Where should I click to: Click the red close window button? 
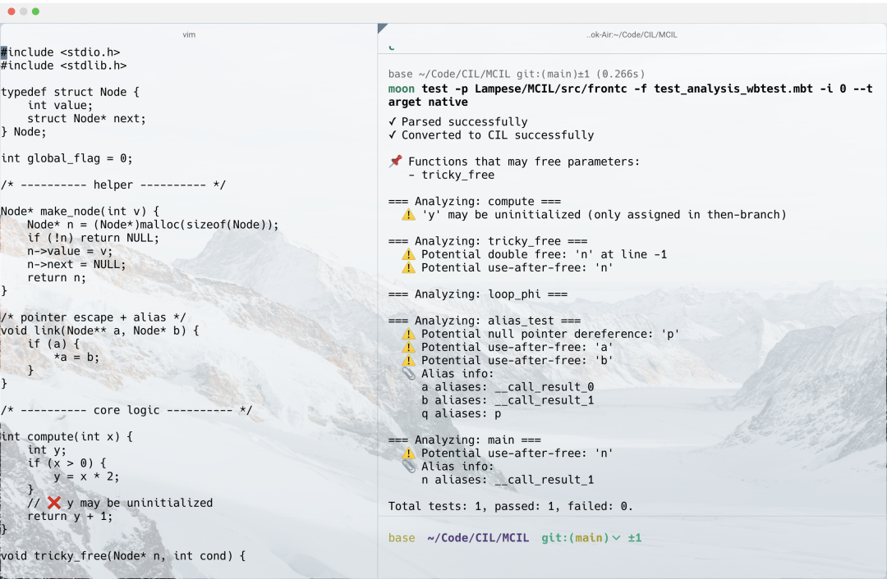11,11
